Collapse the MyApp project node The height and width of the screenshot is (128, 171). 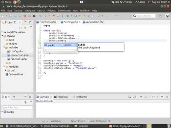point(2,36)
